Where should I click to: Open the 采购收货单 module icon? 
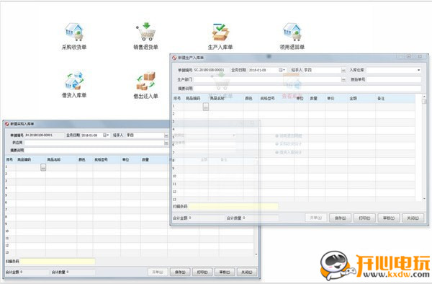[74, 32]
